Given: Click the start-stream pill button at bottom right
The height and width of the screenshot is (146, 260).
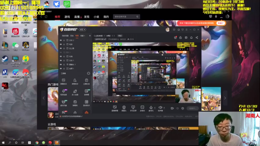Looking at the screenshot, I should pyautogui.click(x=192, y=108).
